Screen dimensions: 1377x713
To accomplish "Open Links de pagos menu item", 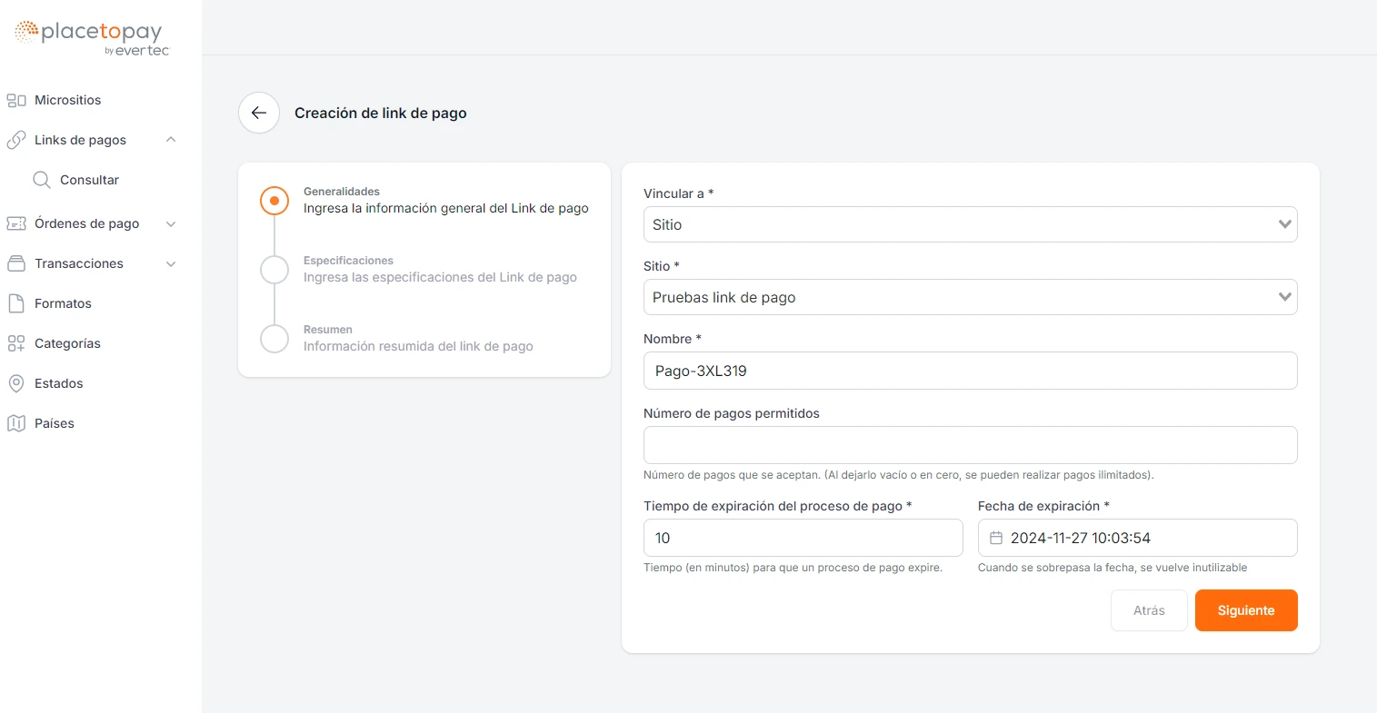I will 80,140.
